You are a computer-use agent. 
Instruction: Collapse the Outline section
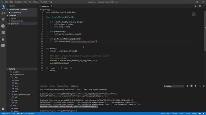click(8, 69)
